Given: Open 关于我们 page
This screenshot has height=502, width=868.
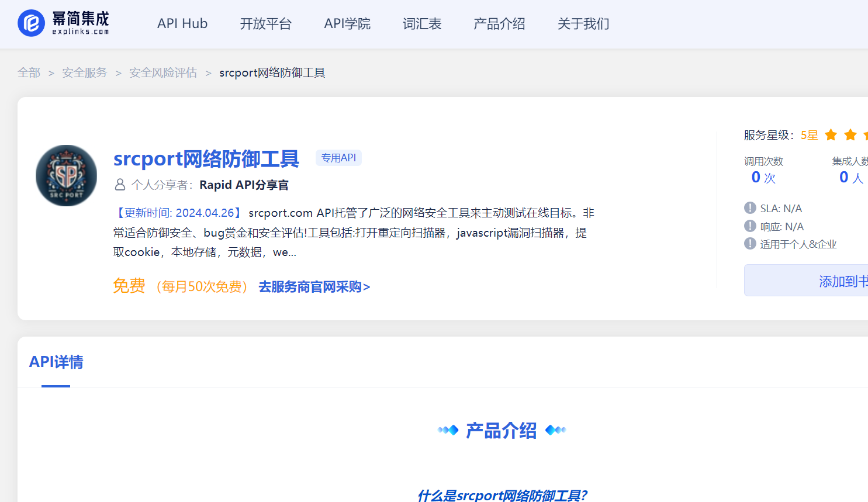Looking at the screenshot, I should [583, 23].
